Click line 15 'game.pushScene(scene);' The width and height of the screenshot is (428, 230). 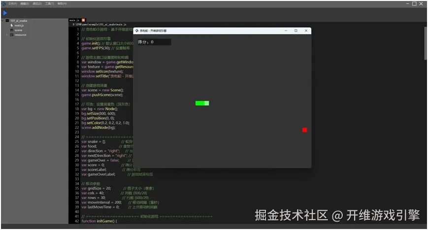point(102,95)
